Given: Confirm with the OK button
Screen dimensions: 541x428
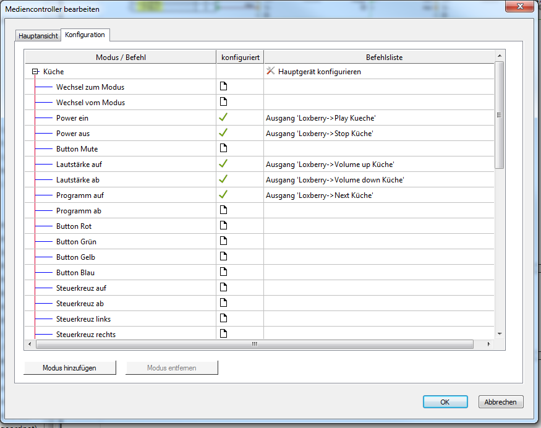Looking at the screenshot, I should coord(445,402).
